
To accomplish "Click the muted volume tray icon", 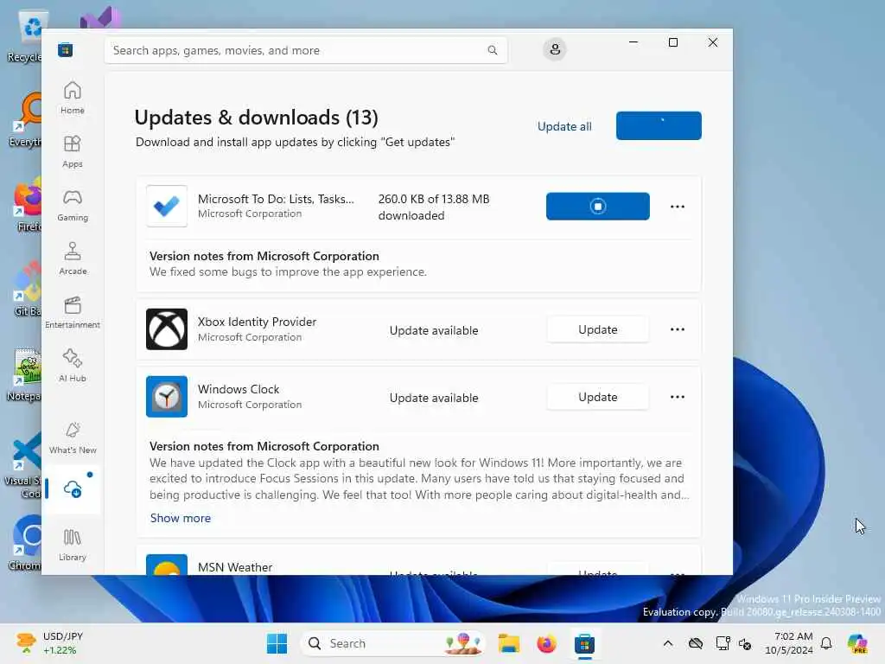I will coord(745,643).
